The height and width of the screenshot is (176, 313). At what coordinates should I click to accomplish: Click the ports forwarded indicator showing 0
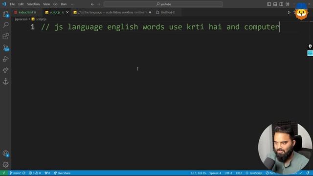tap(47, 173)
